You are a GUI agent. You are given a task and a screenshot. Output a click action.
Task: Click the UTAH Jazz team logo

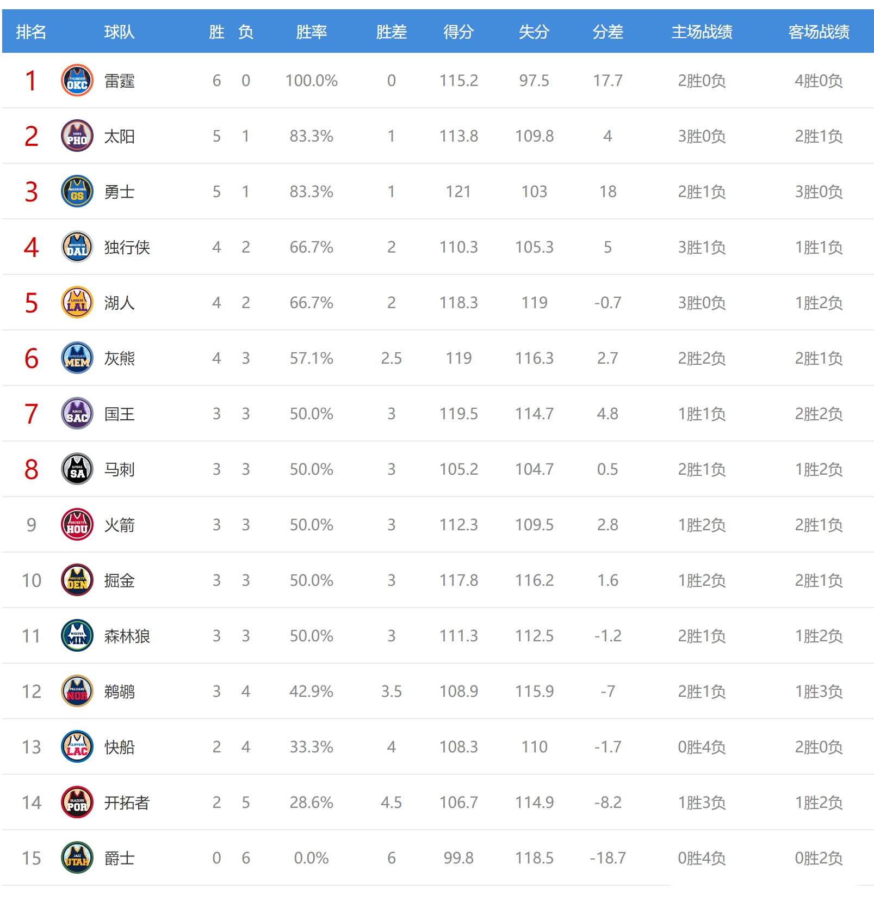pos(77,858)
